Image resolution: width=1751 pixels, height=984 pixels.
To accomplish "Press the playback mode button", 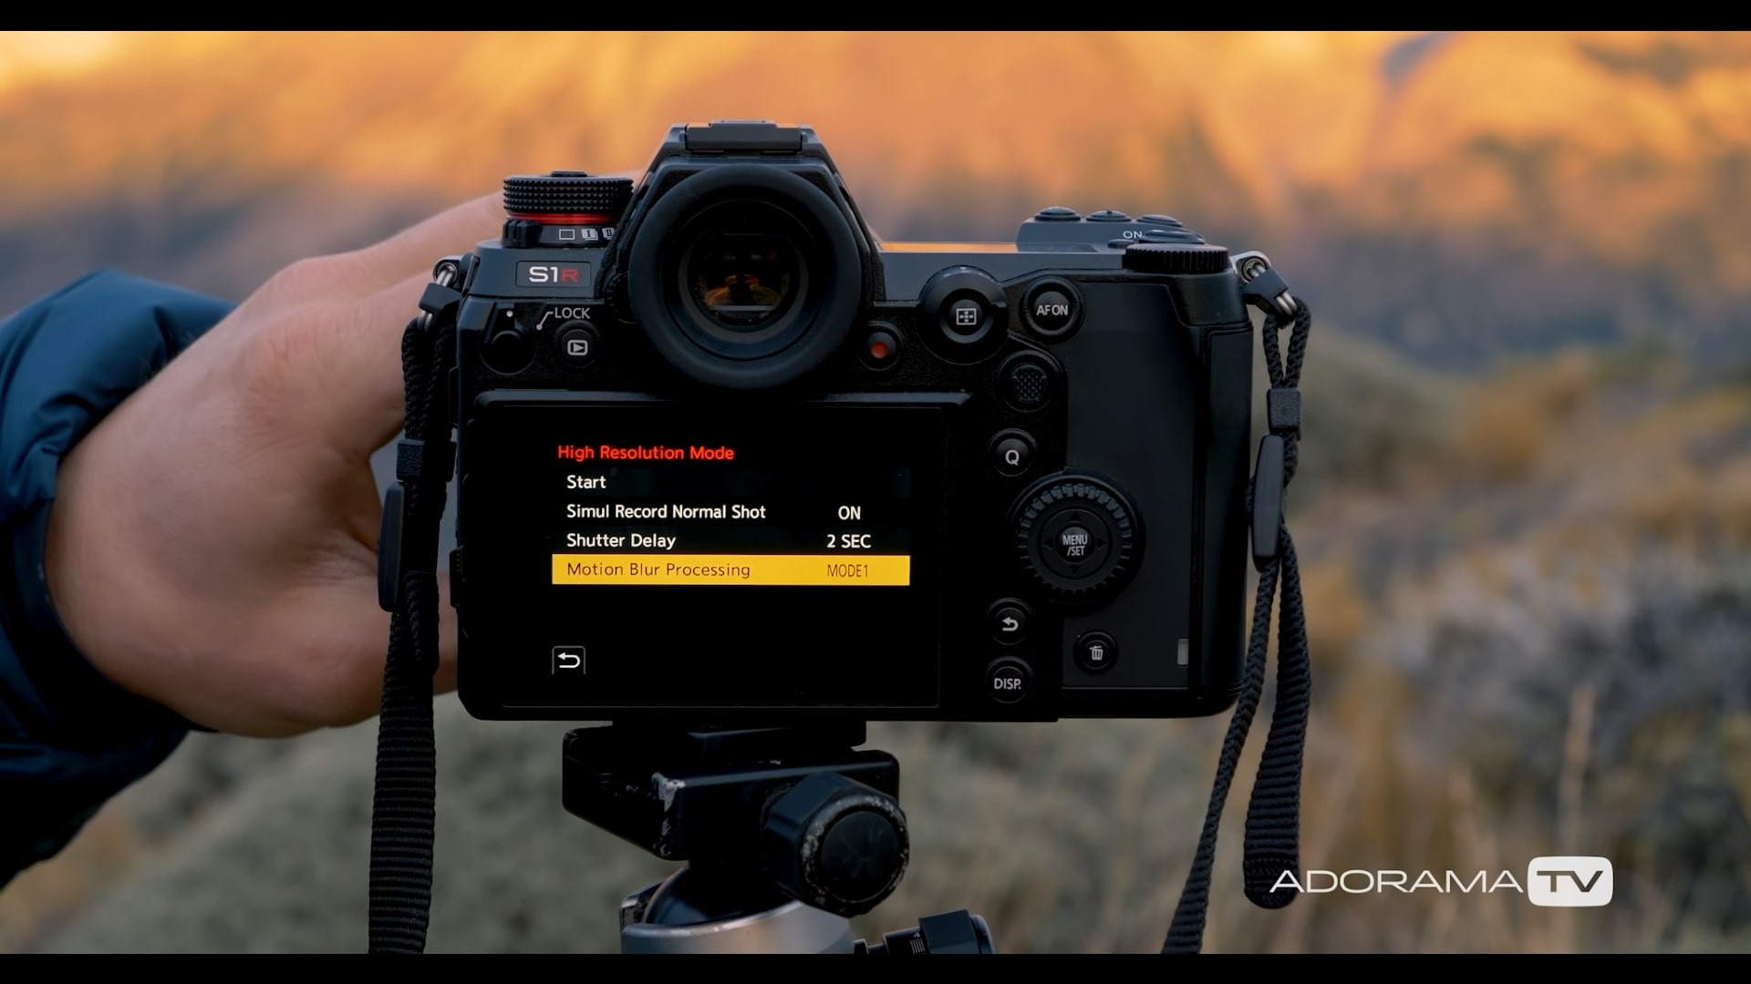I will point(576,348).
